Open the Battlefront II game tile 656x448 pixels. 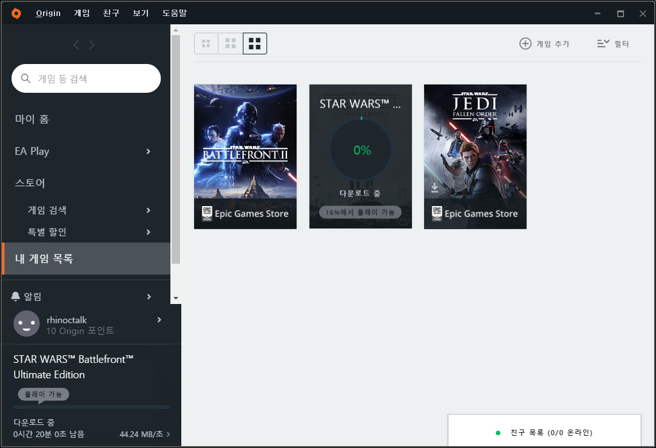[245, 157]
